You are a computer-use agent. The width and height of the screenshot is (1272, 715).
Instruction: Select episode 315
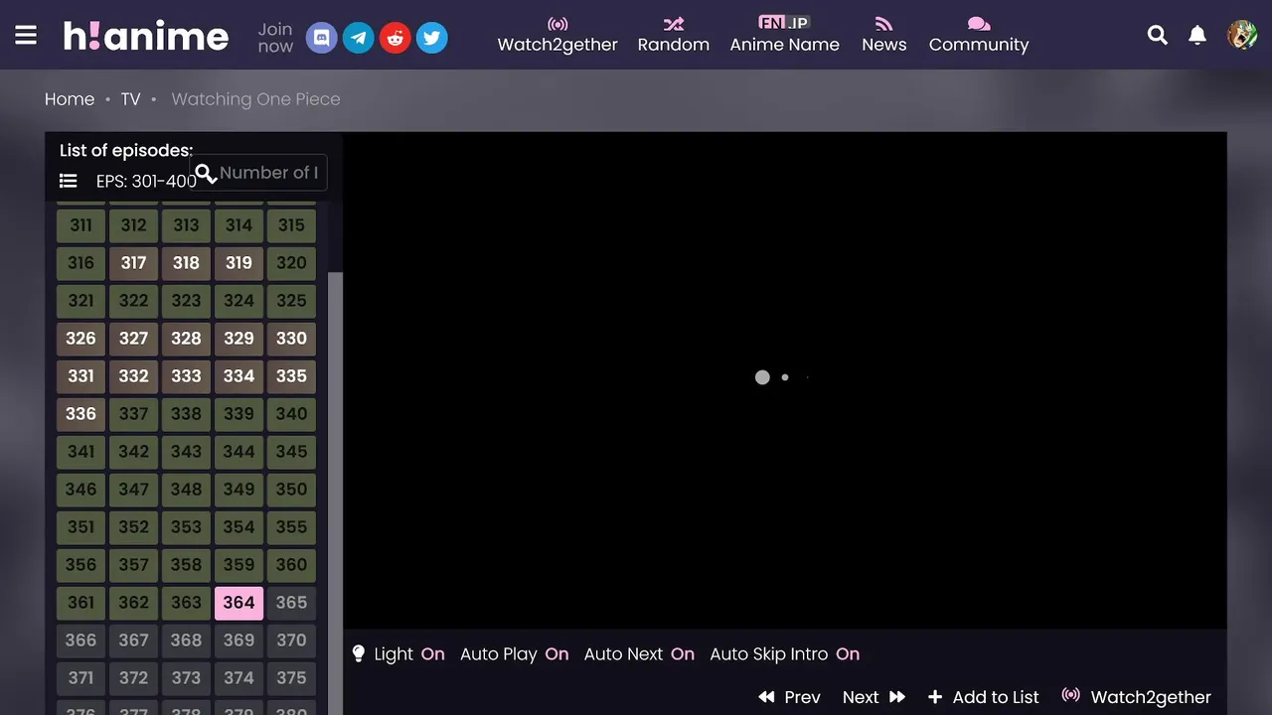coord(291,225)
